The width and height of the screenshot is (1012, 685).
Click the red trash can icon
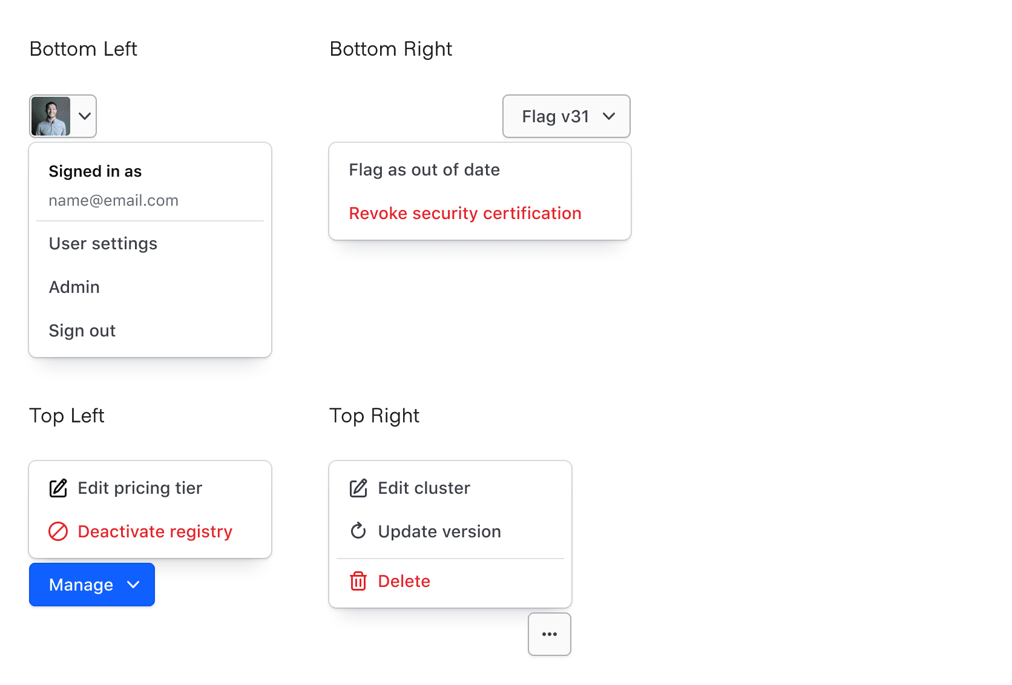coord(358,581)
